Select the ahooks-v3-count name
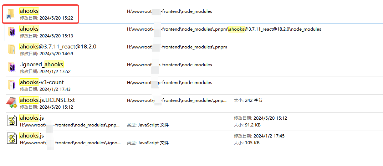This screenshot has height=166, width=383. (42, 82)
